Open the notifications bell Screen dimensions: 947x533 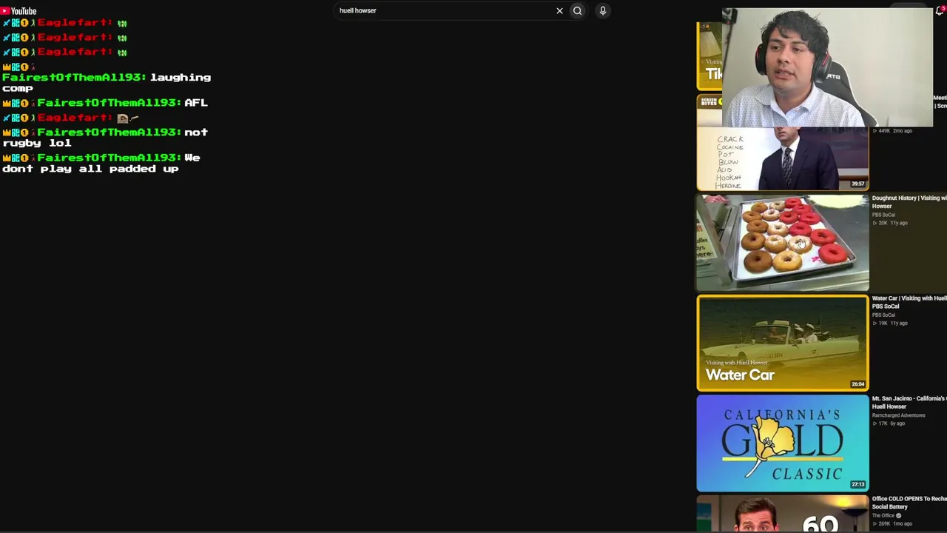pyautogui.click(x=940, y=10)
